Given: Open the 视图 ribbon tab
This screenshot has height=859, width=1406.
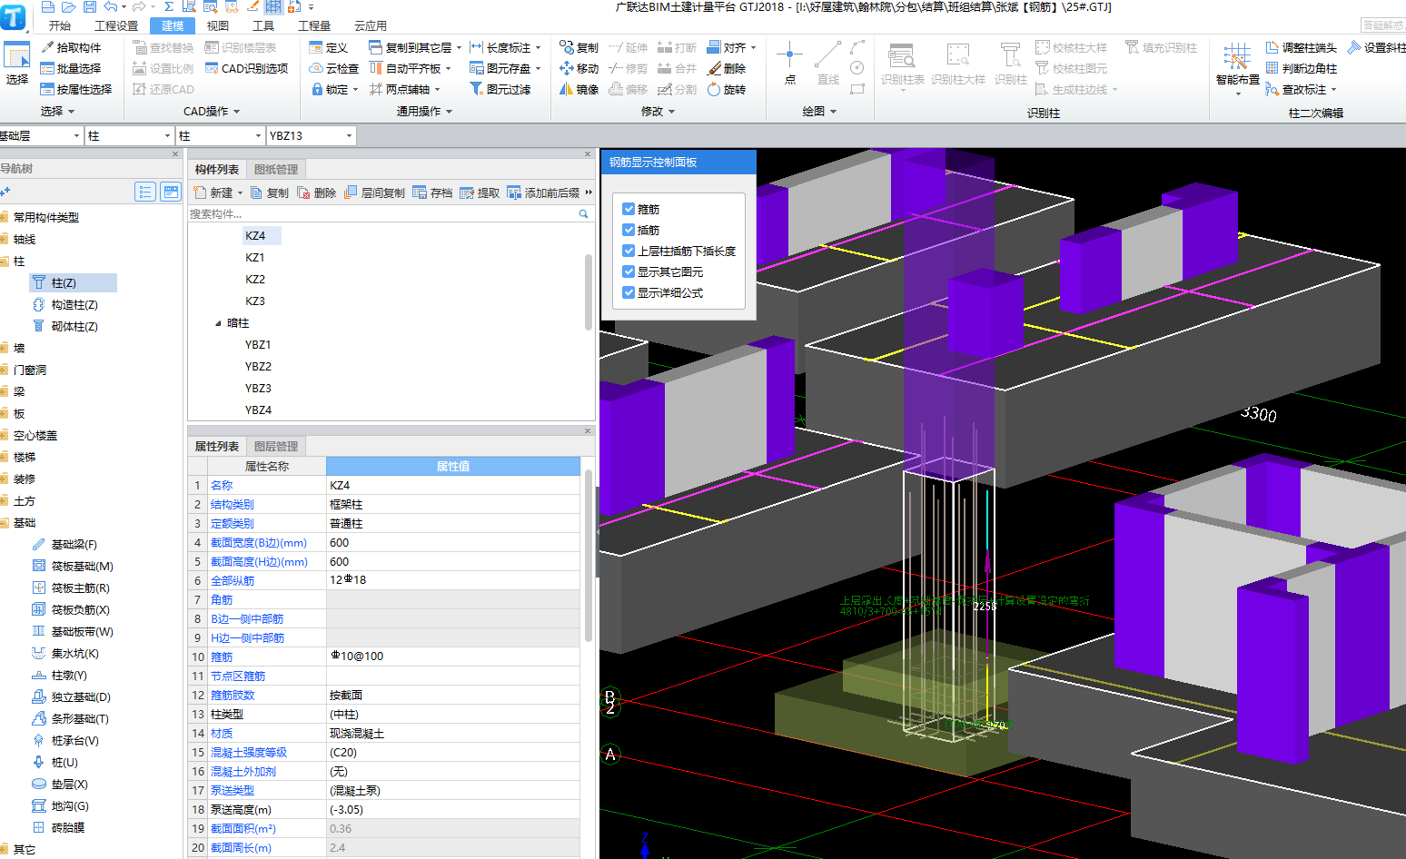Looking at the screenshot, I should click(218, 25).
